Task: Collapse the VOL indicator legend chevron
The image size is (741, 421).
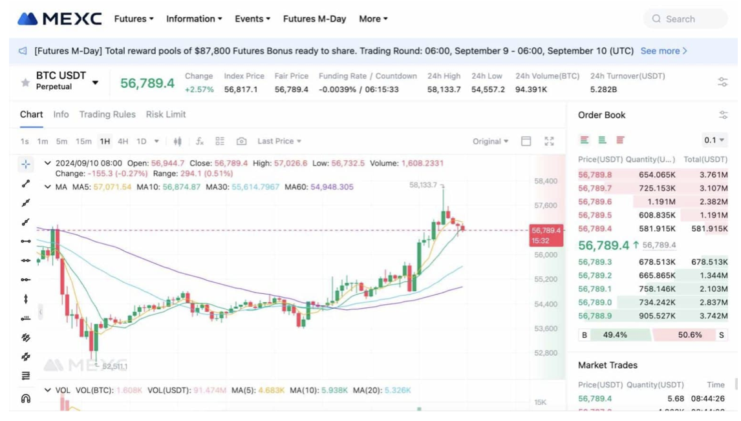Action: click(47, 390)
